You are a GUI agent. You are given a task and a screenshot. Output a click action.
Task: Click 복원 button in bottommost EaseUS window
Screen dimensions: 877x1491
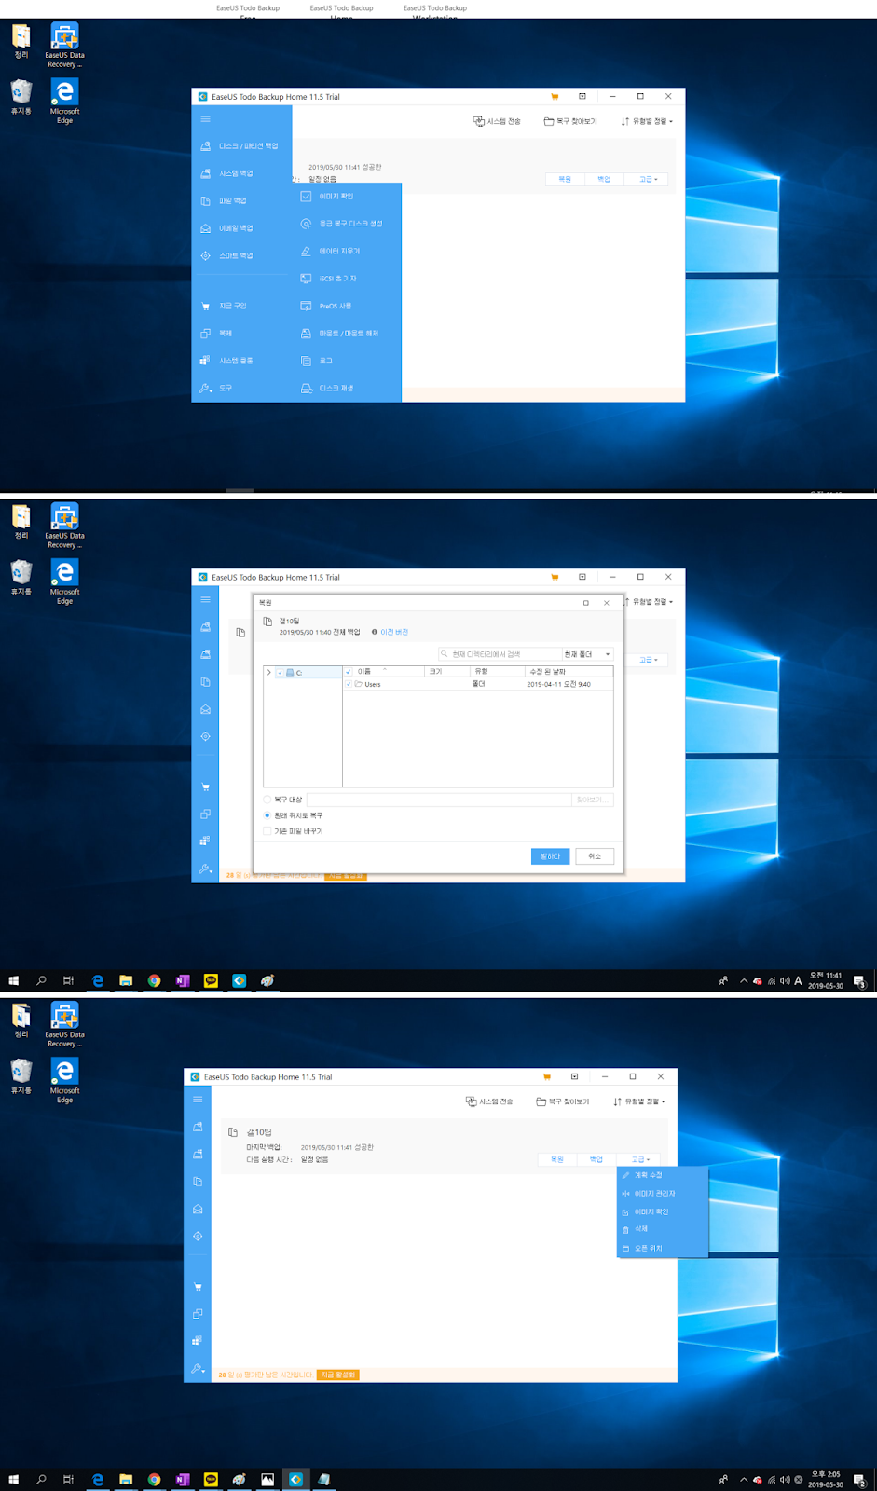(557, 1159)
